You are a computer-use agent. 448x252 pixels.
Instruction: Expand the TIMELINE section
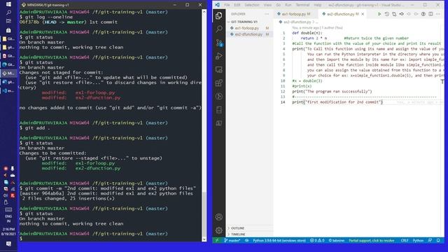pyautogui.click(x=238, y=234)
